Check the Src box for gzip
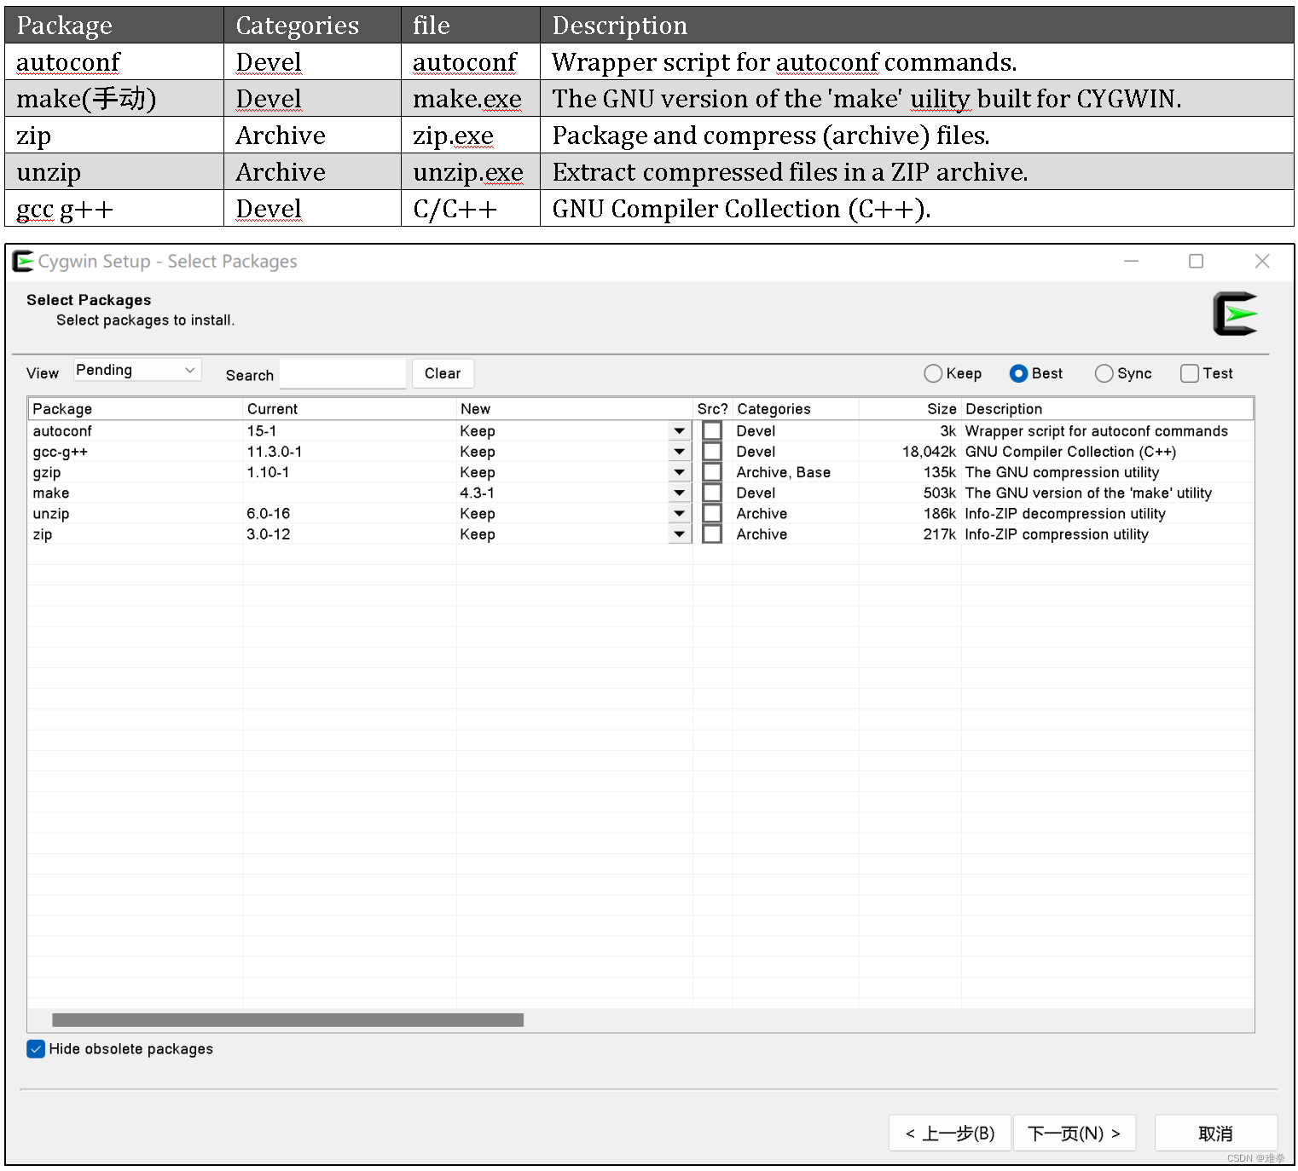Viewport: 1298px width, 1171px height. coord(712,472)
